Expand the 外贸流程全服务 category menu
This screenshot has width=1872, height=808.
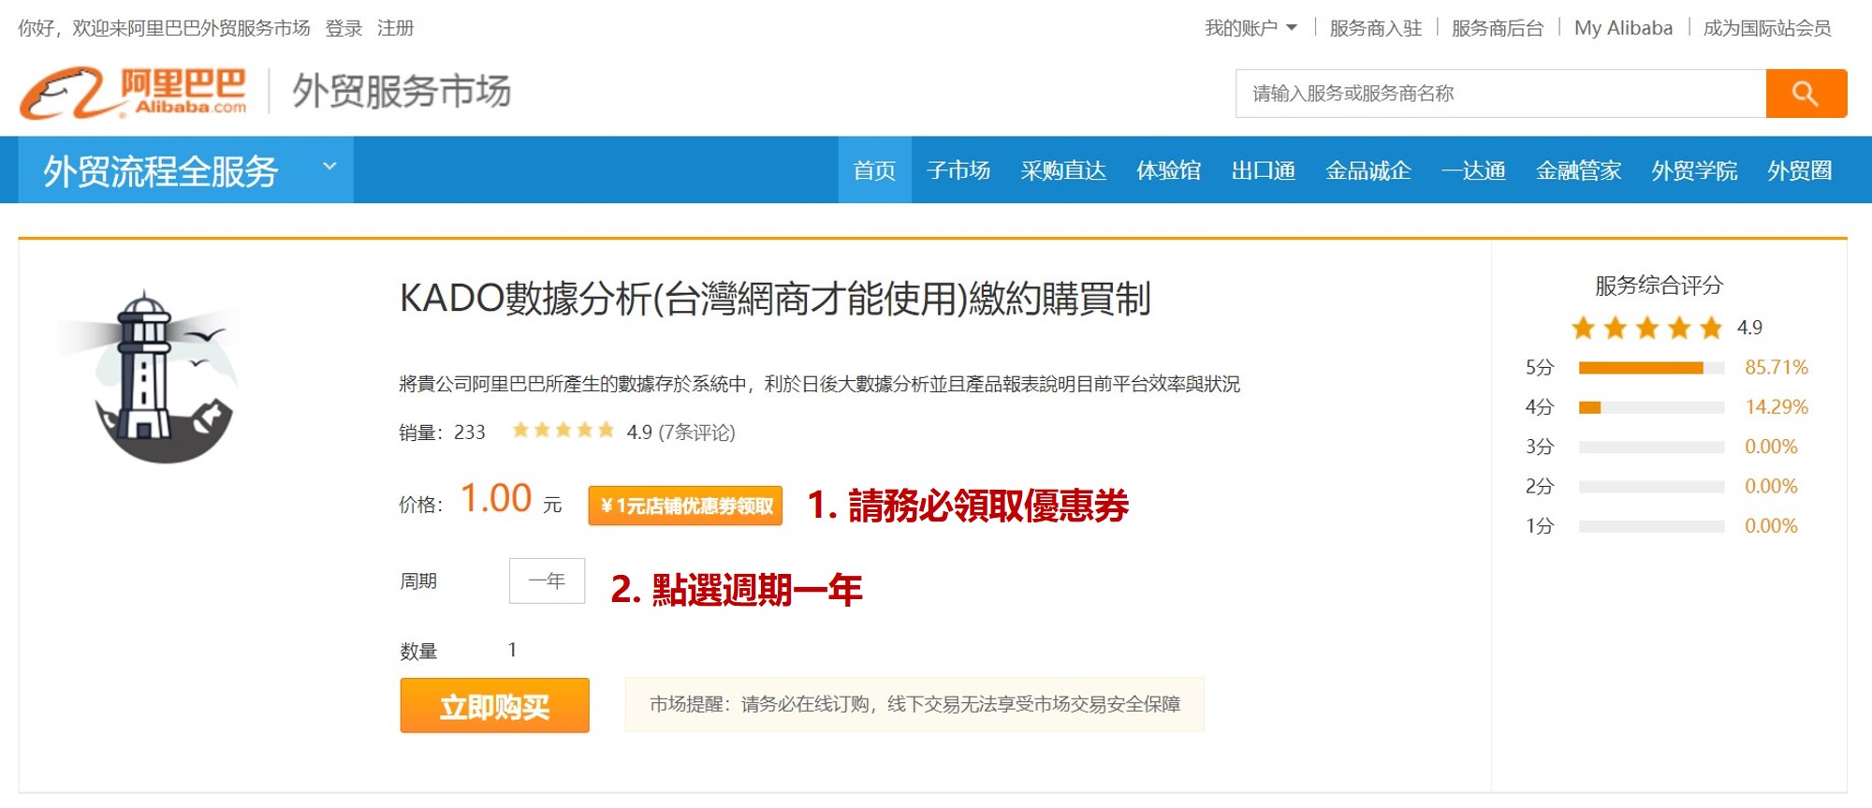(185, 170)
